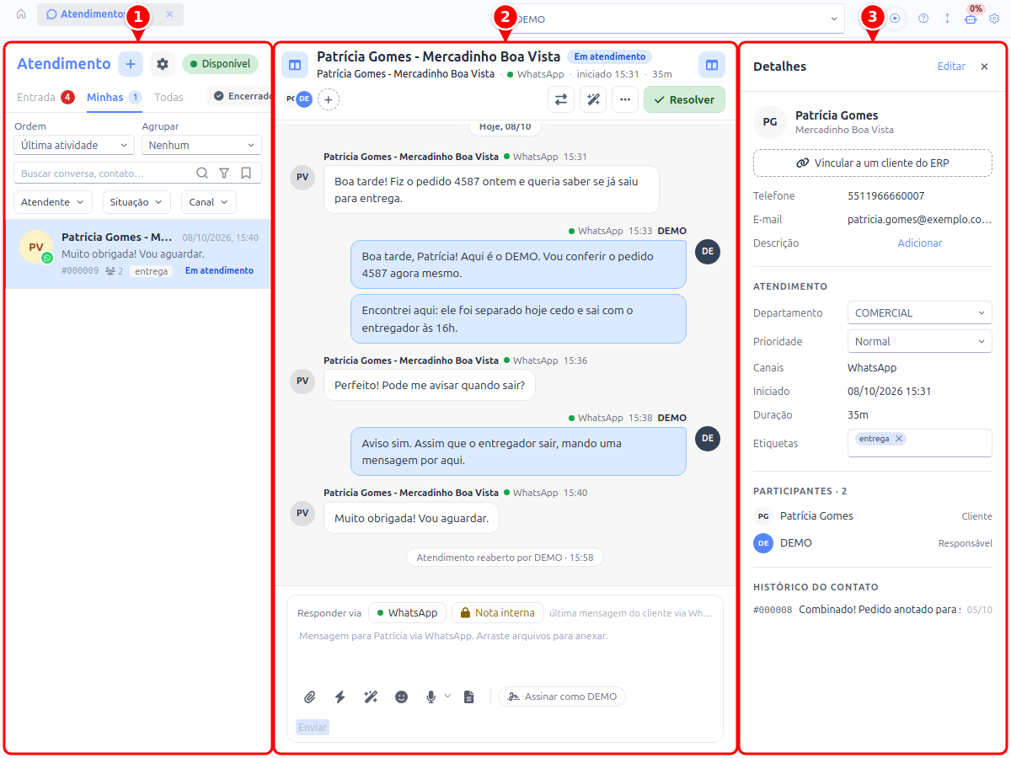
Task: Switch to the Entrada tab
Action: tap(45, 97)
